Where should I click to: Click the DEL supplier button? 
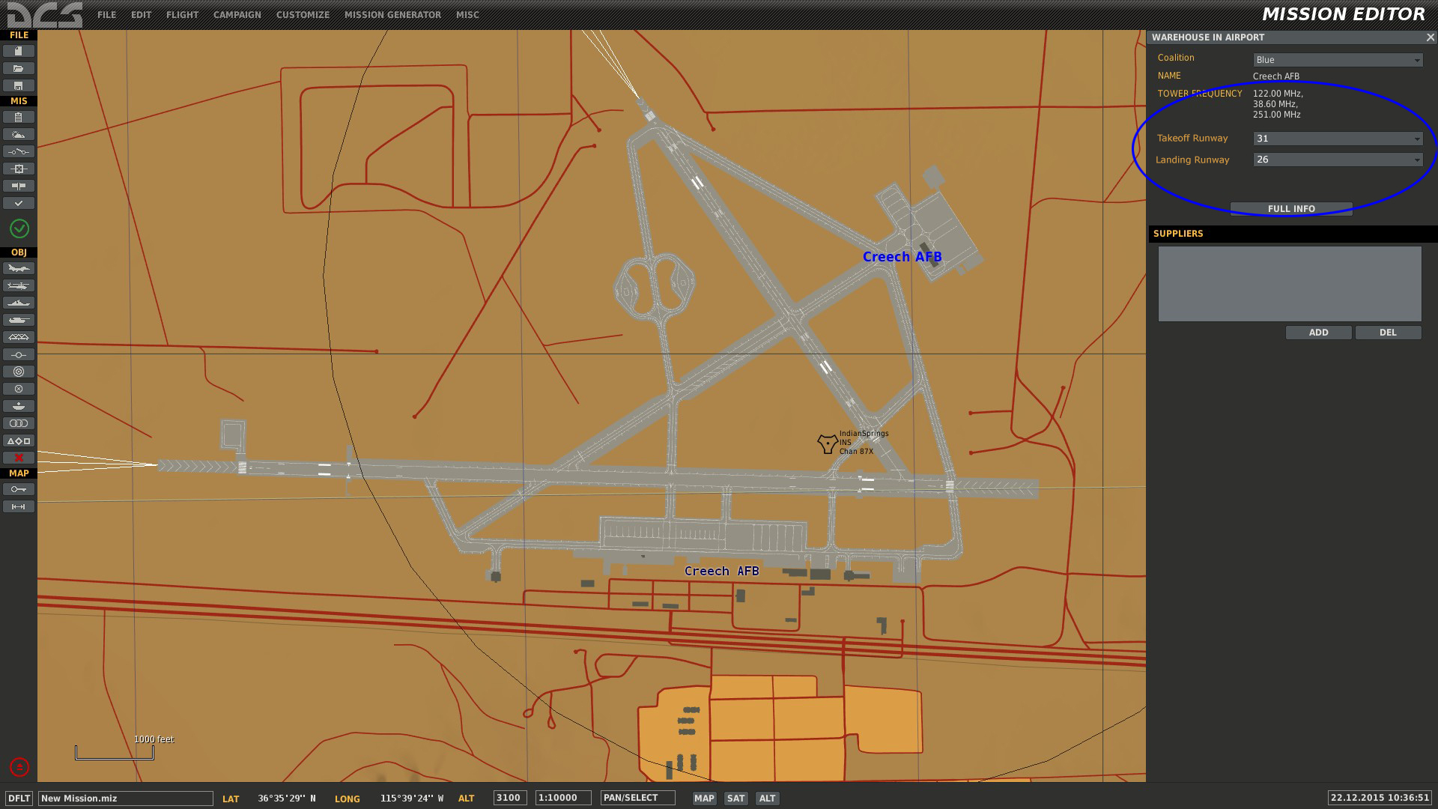[1388, 333]
